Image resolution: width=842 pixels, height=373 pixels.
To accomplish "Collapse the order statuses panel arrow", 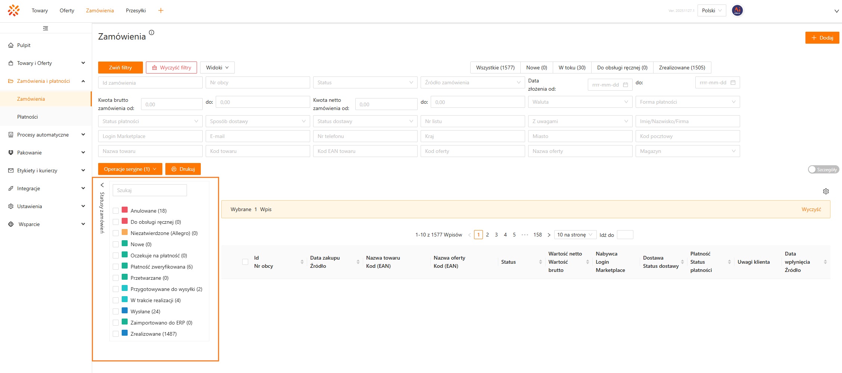I will tap(102, 185).
